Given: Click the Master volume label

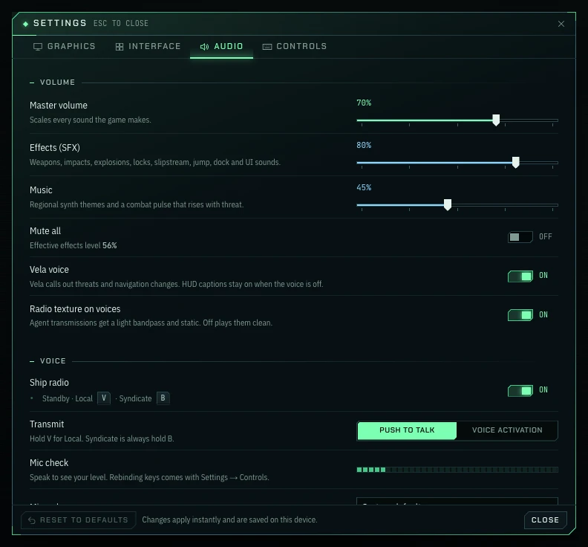Looking at the screenshot, I should [59, 106].
